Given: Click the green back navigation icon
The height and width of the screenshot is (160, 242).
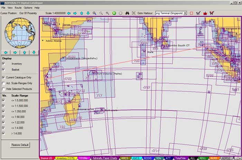Looking at the screenshot, I should click(x=114, y=13).
